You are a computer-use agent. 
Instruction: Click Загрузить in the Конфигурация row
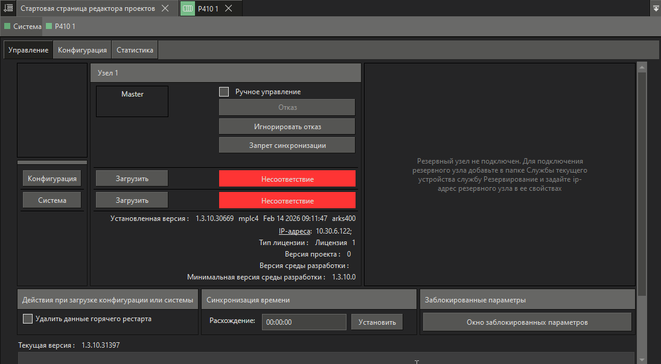tap(132, 179)
